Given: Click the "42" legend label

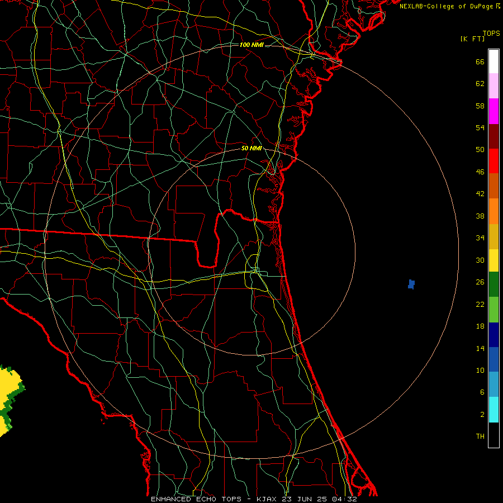Looking at the screenshot, I should [x=480, y=194].
